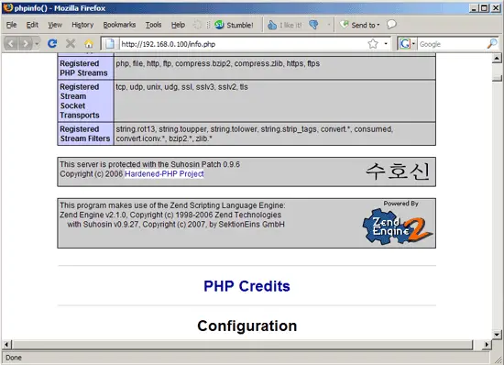Click the loading throbber icon

coord(197,25)
